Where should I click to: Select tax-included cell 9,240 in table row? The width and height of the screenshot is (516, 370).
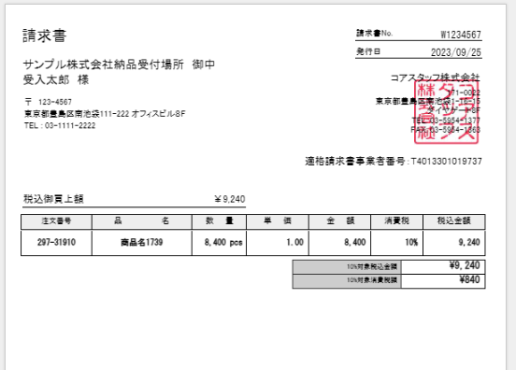[454, 242]
